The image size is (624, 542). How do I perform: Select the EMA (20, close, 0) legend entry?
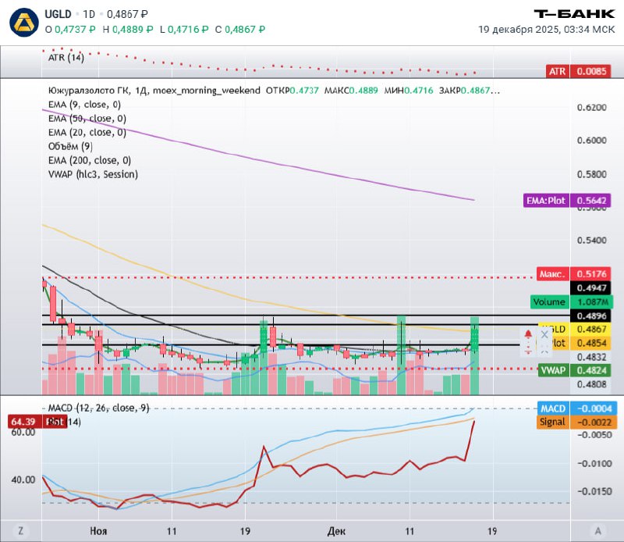click(x=87, y=132)
